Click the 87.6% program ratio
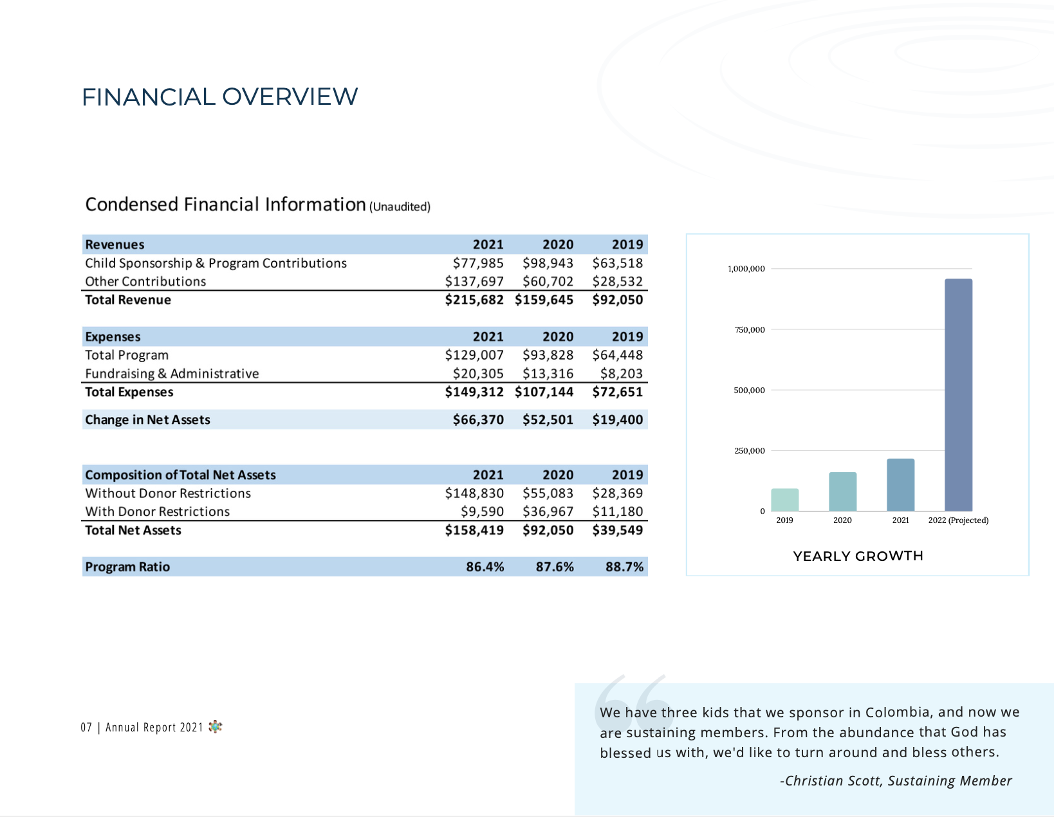The height and width of the screenshot is (817, 1054). (x=555, y=567)
